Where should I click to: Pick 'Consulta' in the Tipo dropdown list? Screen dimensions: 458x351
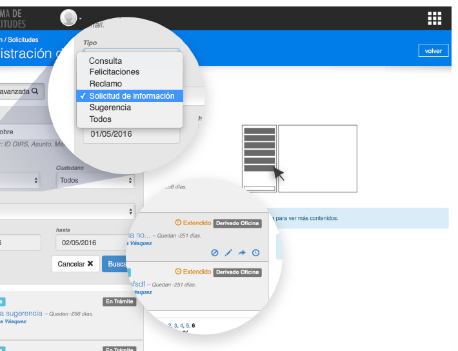click(x=106, y=61)
